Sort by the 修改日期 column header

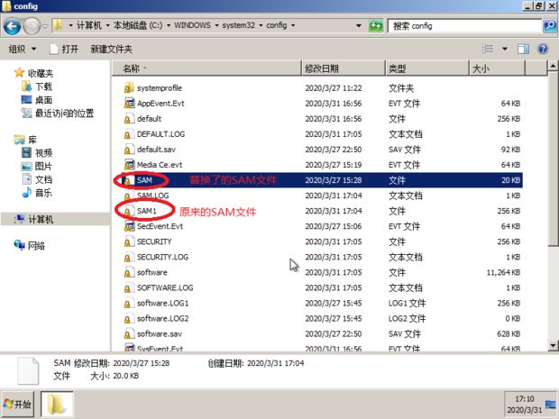click(x=344, y=68)
